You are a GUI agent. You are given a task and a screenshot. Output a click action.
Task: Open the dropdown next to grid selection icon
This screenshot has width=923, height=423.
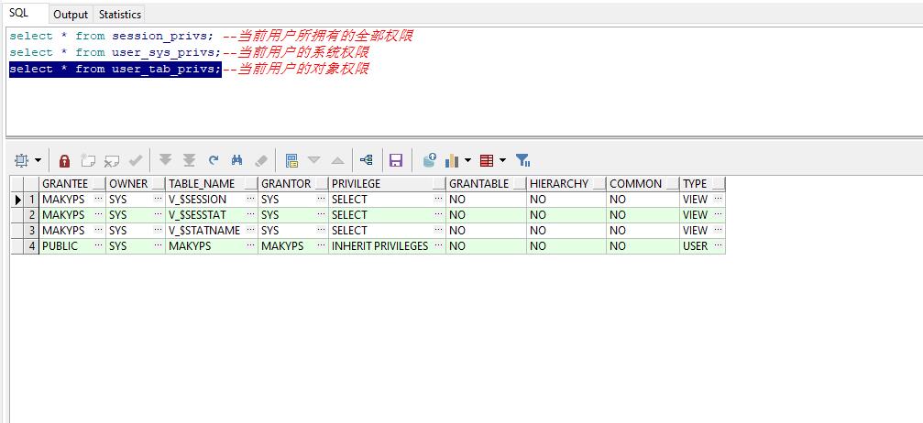(x=38, y=160)
